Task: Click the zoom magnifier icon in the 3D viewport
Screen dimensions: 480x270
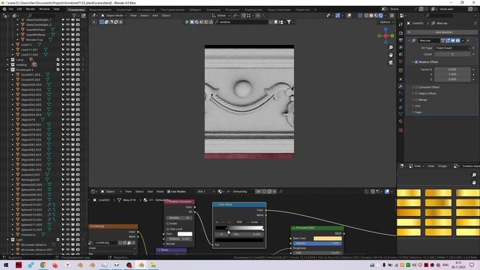Action: point(391,47)
